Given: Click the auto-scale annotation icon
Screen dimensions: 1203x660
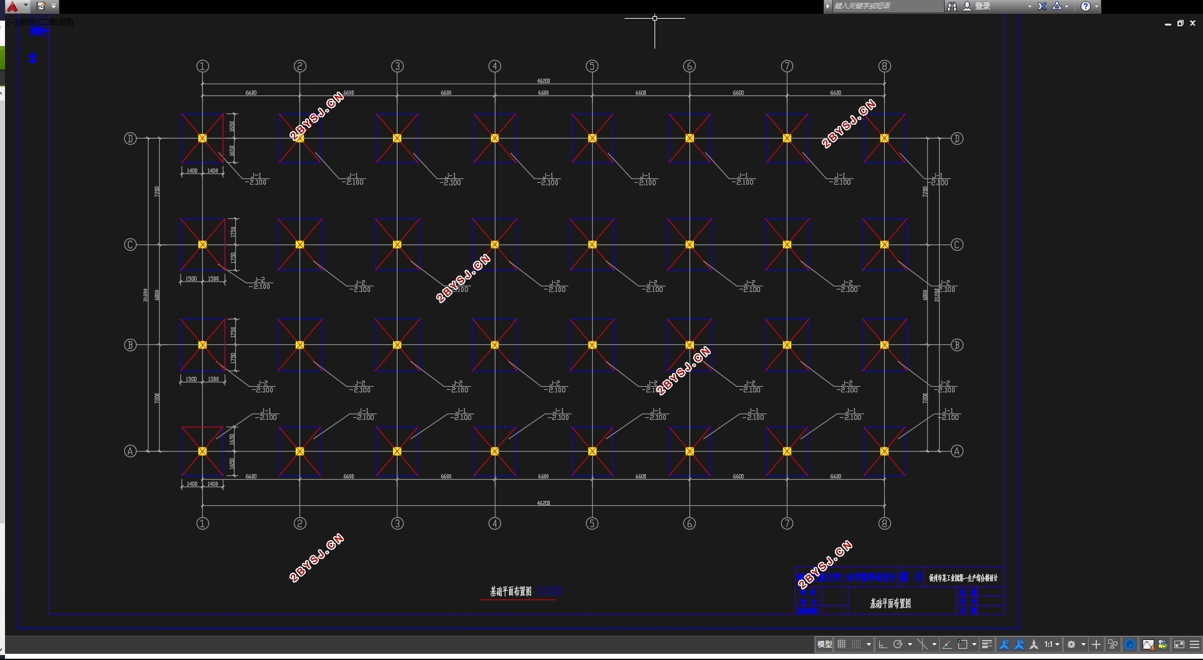Looking at the screenshot, I should point(1019,644).
